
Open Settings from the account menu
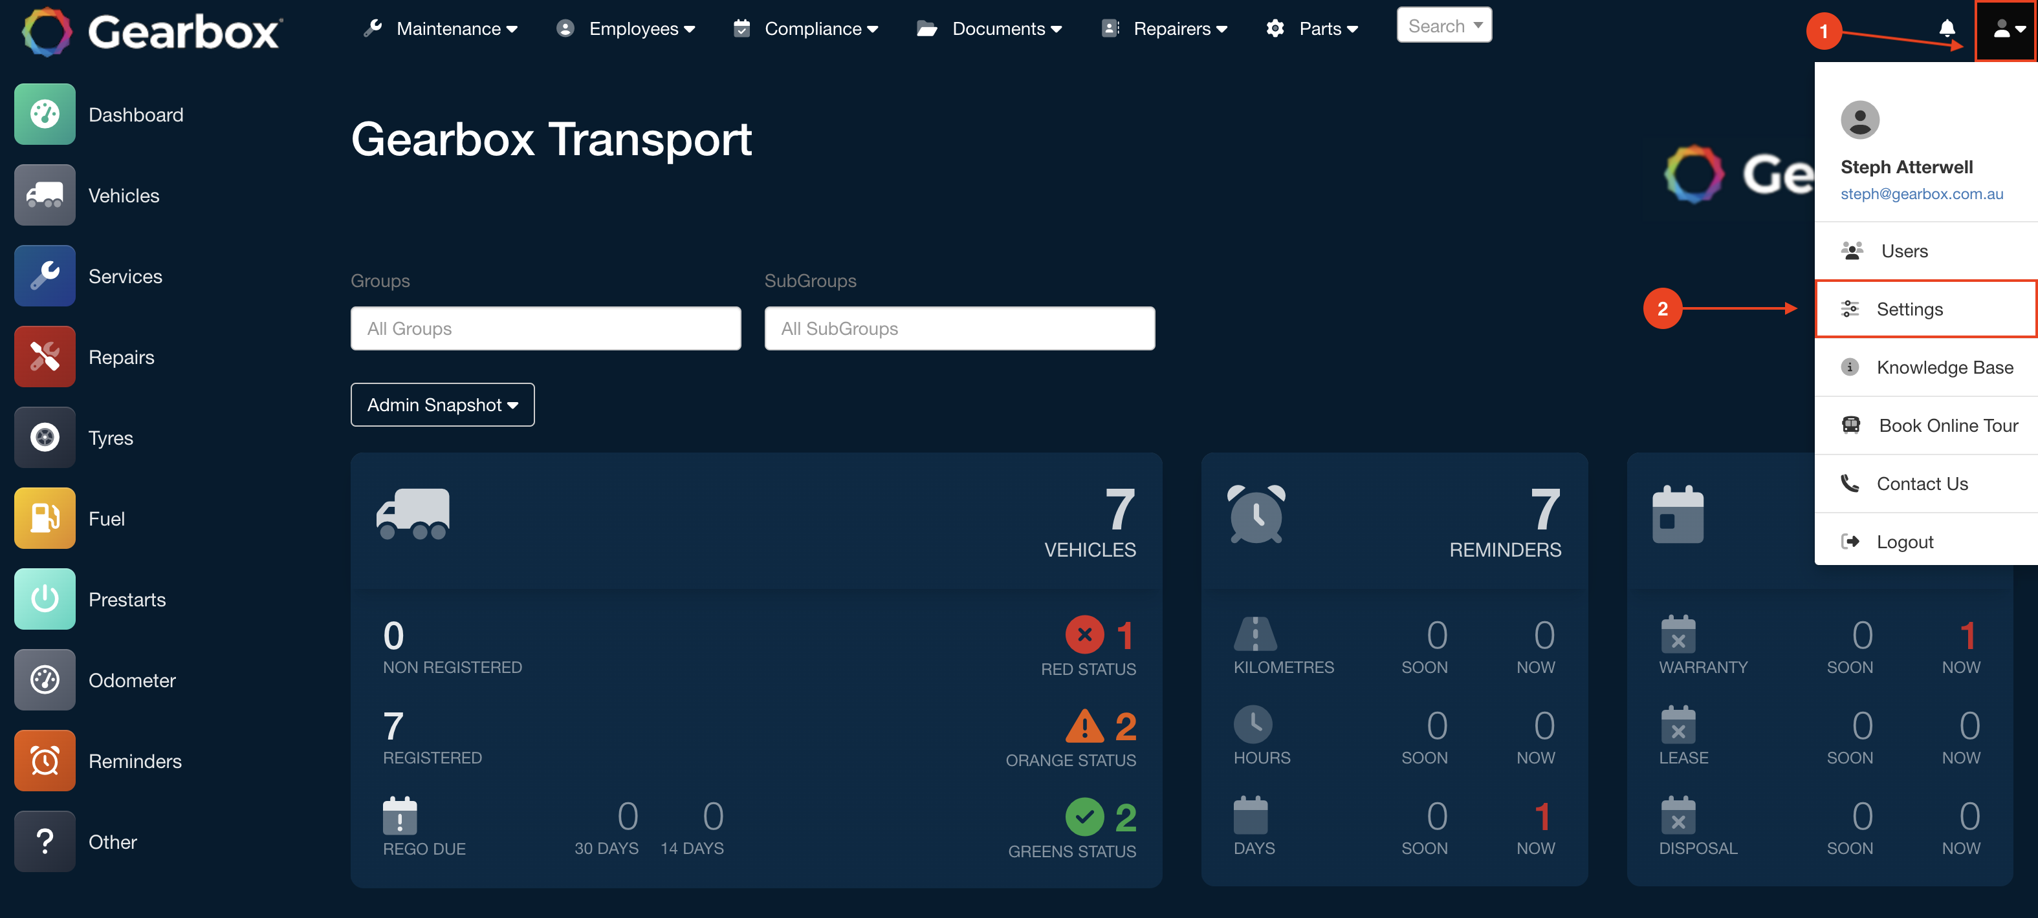pos(1925,308)
